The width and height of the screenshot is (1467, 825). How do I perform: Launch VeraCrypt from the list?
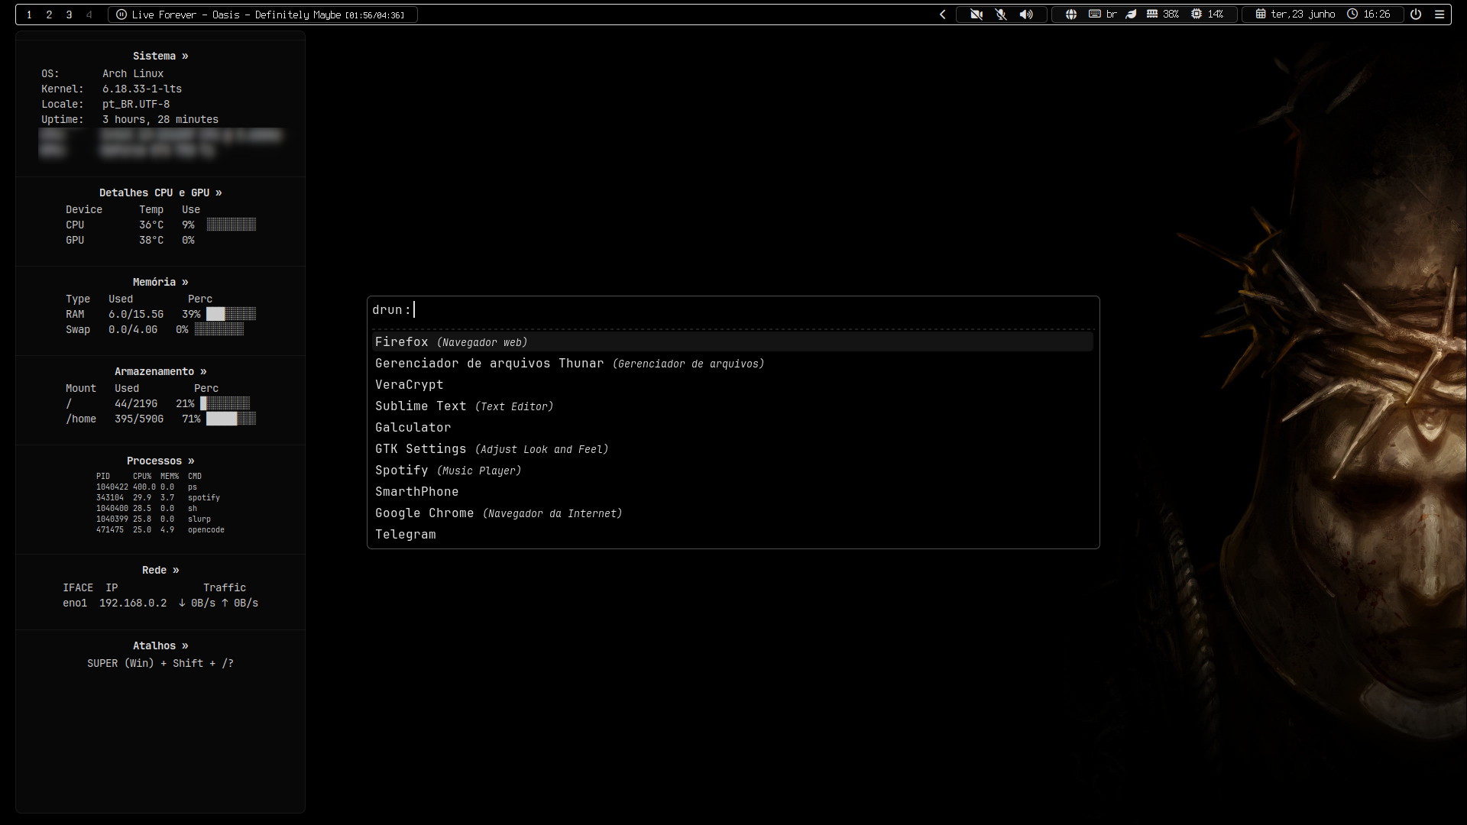click(x=733, y=384)
